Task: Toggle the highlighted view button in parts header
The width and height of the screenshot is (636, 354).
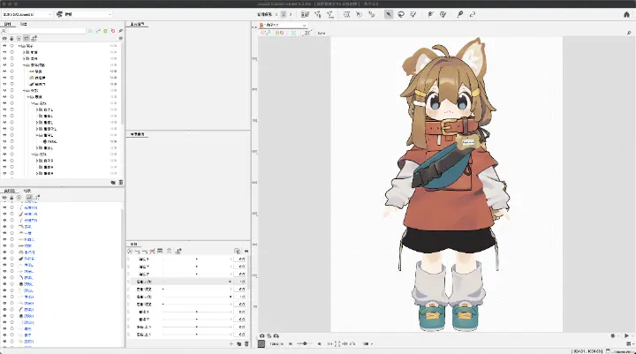Action: pos(26,39)
